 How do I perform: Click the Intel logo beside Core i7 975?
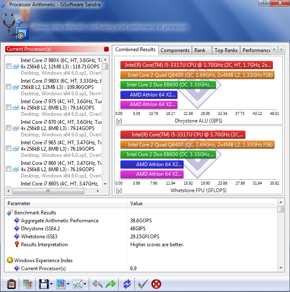click(x=16, y=107)
